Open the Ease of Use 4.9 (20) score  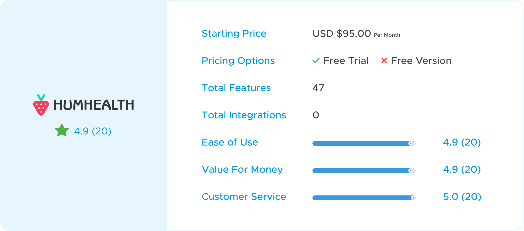(462, 142)
